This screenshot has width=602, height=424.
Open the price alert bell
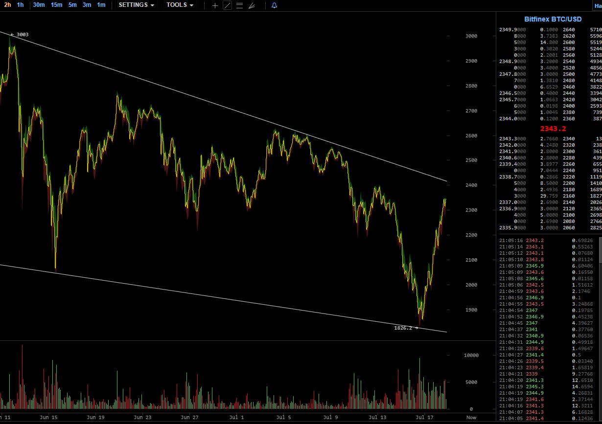click(274, 5)
